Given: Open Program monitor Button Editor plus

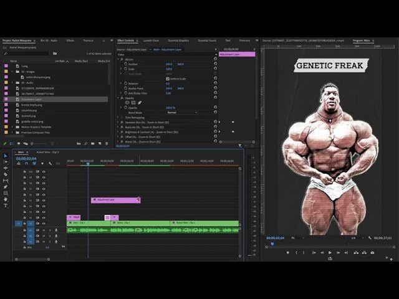Looking at the screenshot, I should (391, 259).
